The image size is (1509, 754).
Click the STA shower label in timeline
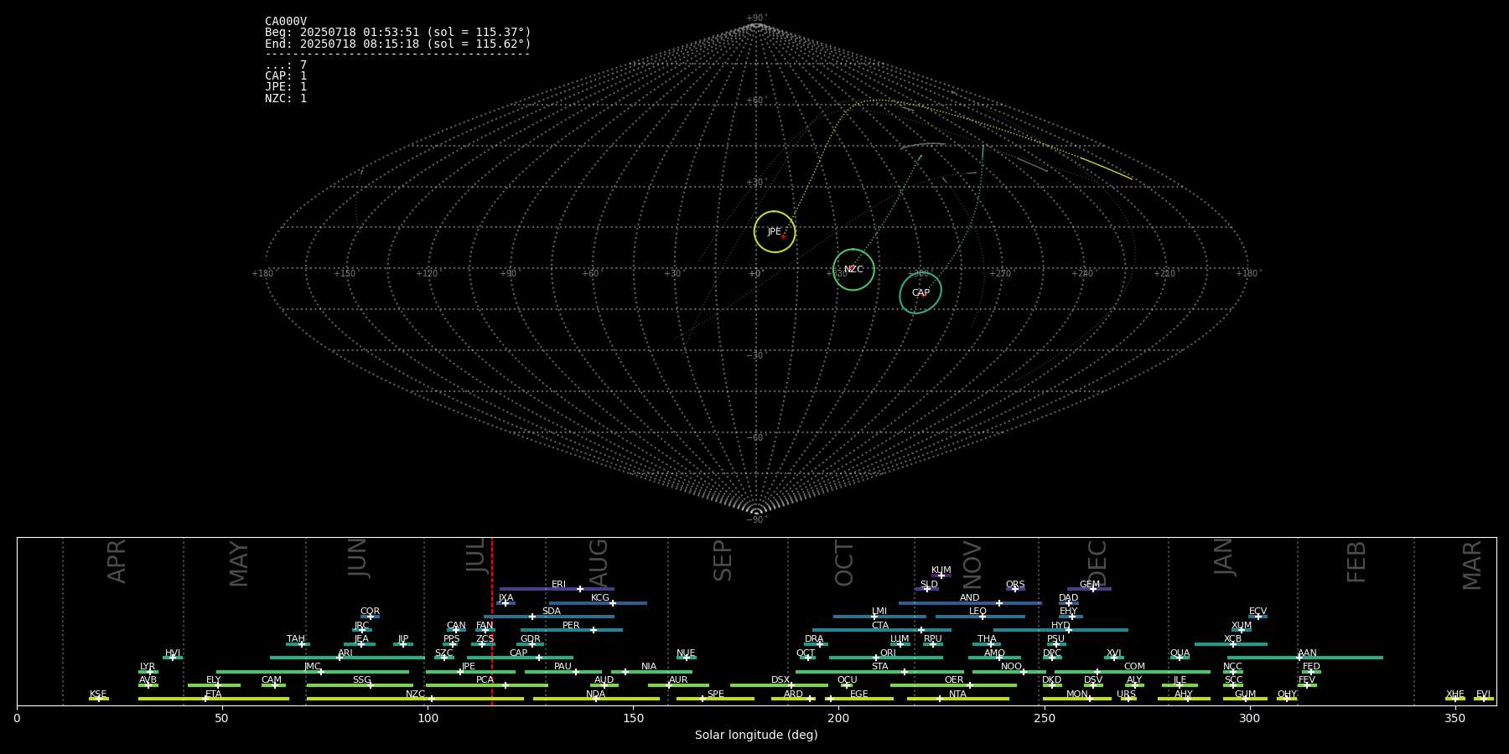879,667
